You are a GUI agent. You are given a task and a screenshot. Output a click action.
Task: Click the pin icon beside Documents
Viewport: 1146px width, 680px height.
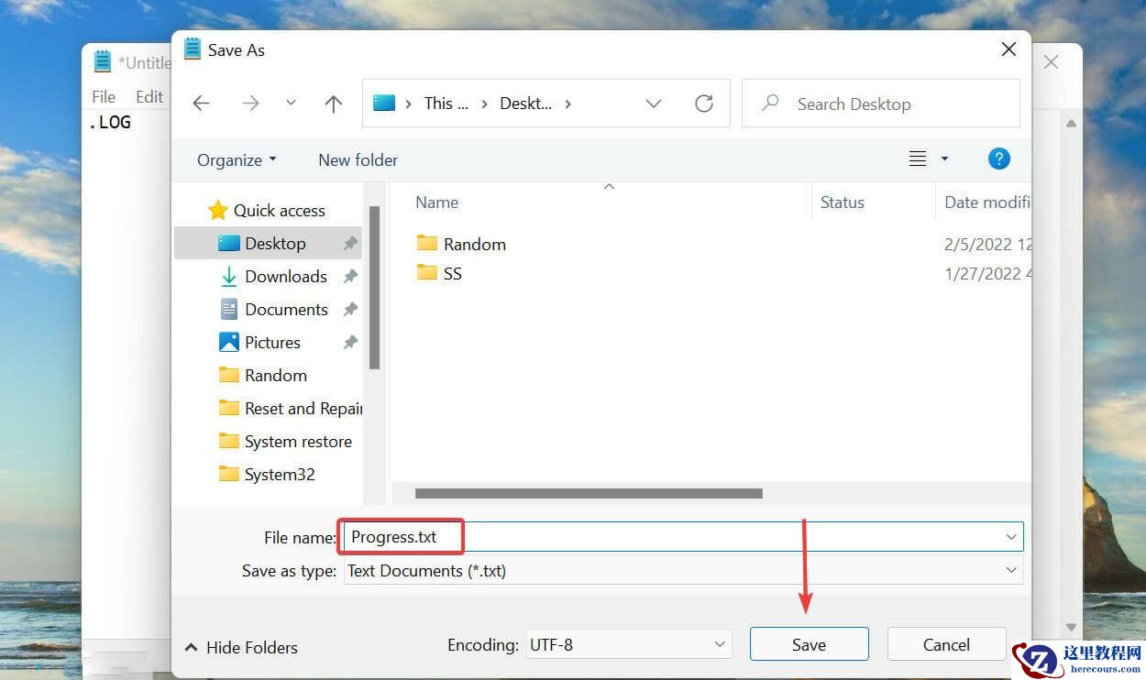(x=350, y=309)
